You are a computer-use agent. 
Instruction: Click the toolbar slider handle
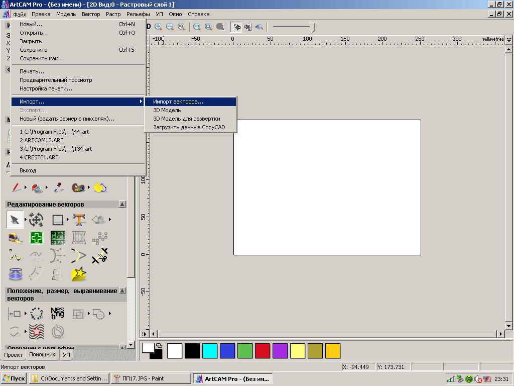tap(313, 27)
